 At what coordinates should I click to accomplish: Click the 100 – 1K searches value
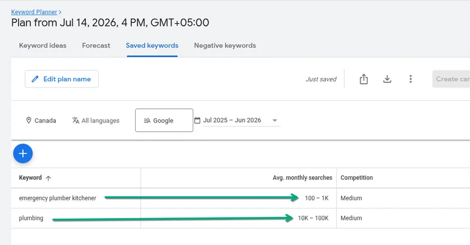coord(317,198)
